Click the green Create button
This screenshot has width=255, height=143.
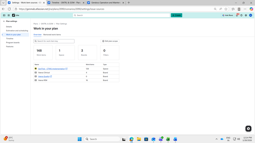pyautogui.click(x=176, y=15)
